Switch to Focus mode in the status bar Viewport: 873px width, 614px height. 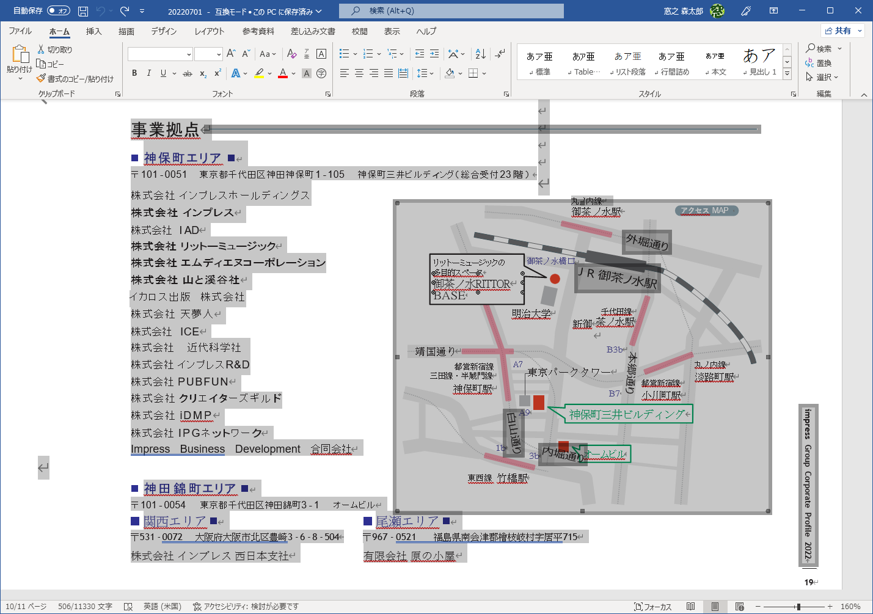[652, 606]
